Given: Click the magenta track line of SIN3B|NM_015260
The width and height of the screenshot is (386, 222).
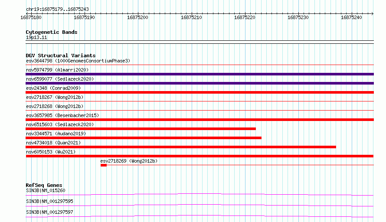Looking at the screenshot, I should [x=200, y=194].
